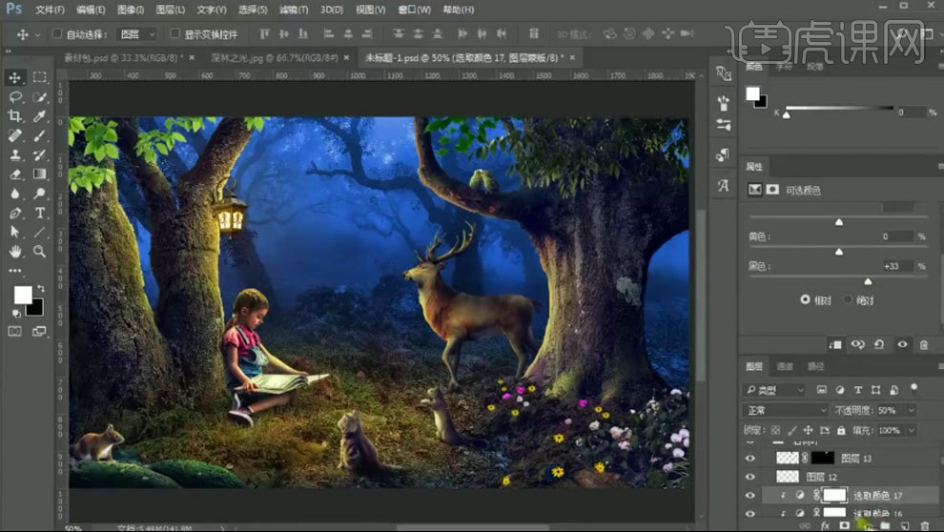Select the Lasso tool
The image size is (944, 532).
tap(15, 97)
